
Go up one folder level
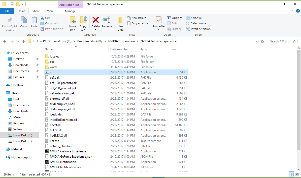pos(23,41)
